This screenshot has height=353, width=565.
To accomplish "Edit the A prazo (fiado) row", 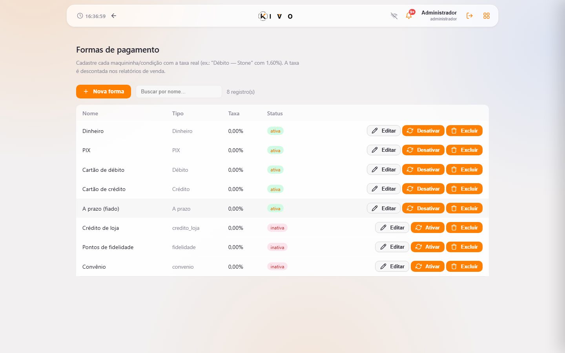I will (384, 208).
